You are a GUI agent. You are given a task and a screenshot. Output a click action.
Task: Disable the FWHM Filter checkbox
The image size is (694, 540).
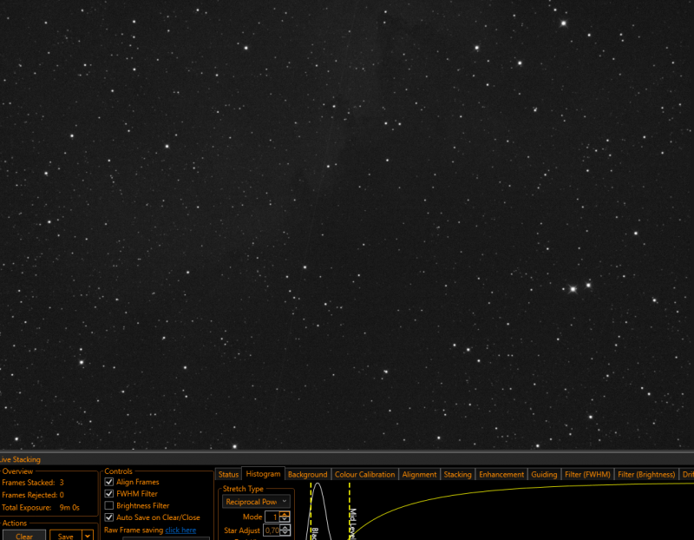point(109,493)
